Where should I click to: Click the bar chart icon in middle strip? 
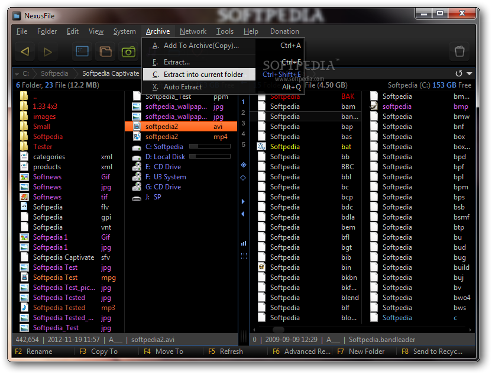point(244,243)
